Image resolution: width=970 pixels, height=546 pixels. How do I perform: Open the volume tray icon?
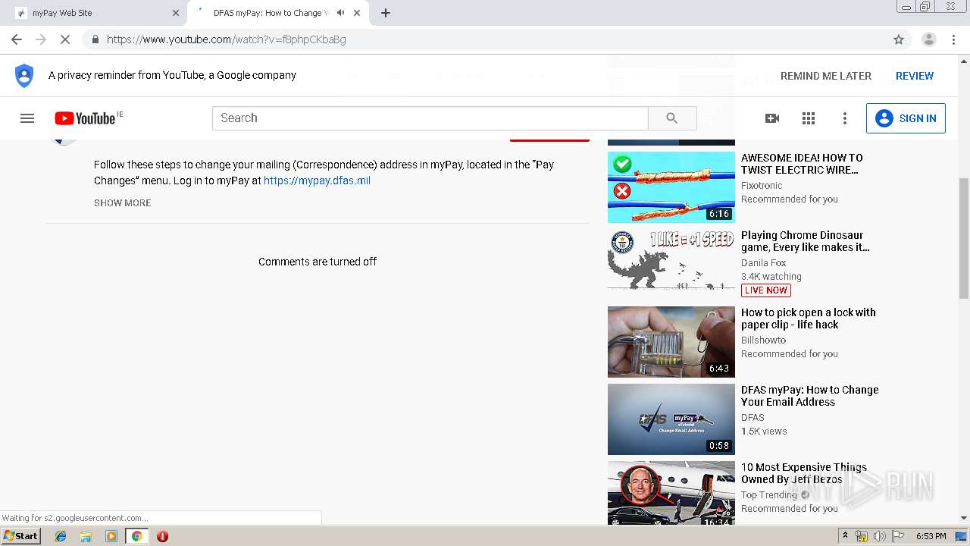click(x=880, y=536)
